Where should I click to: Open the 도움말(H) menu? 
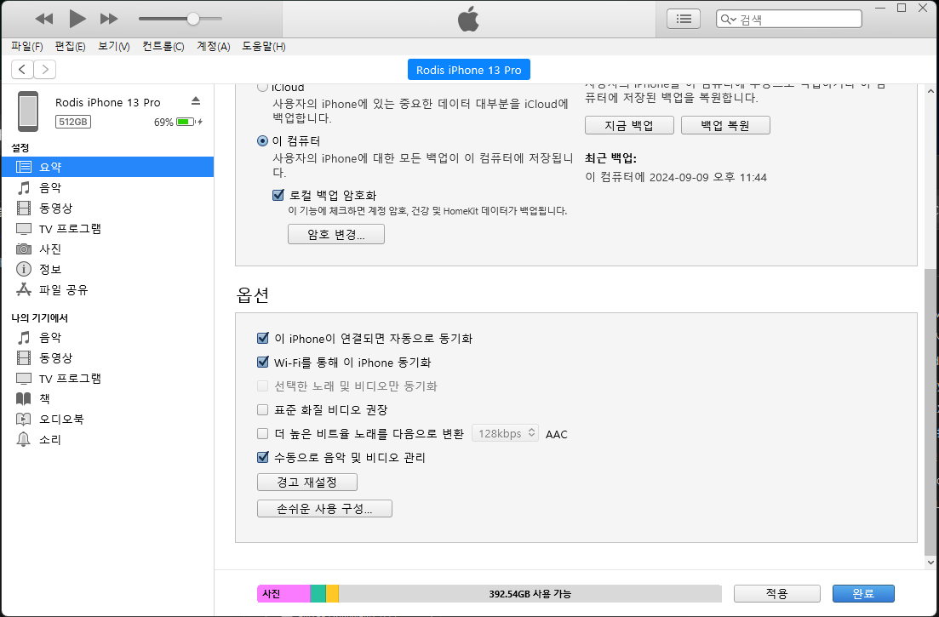point(264,46)
